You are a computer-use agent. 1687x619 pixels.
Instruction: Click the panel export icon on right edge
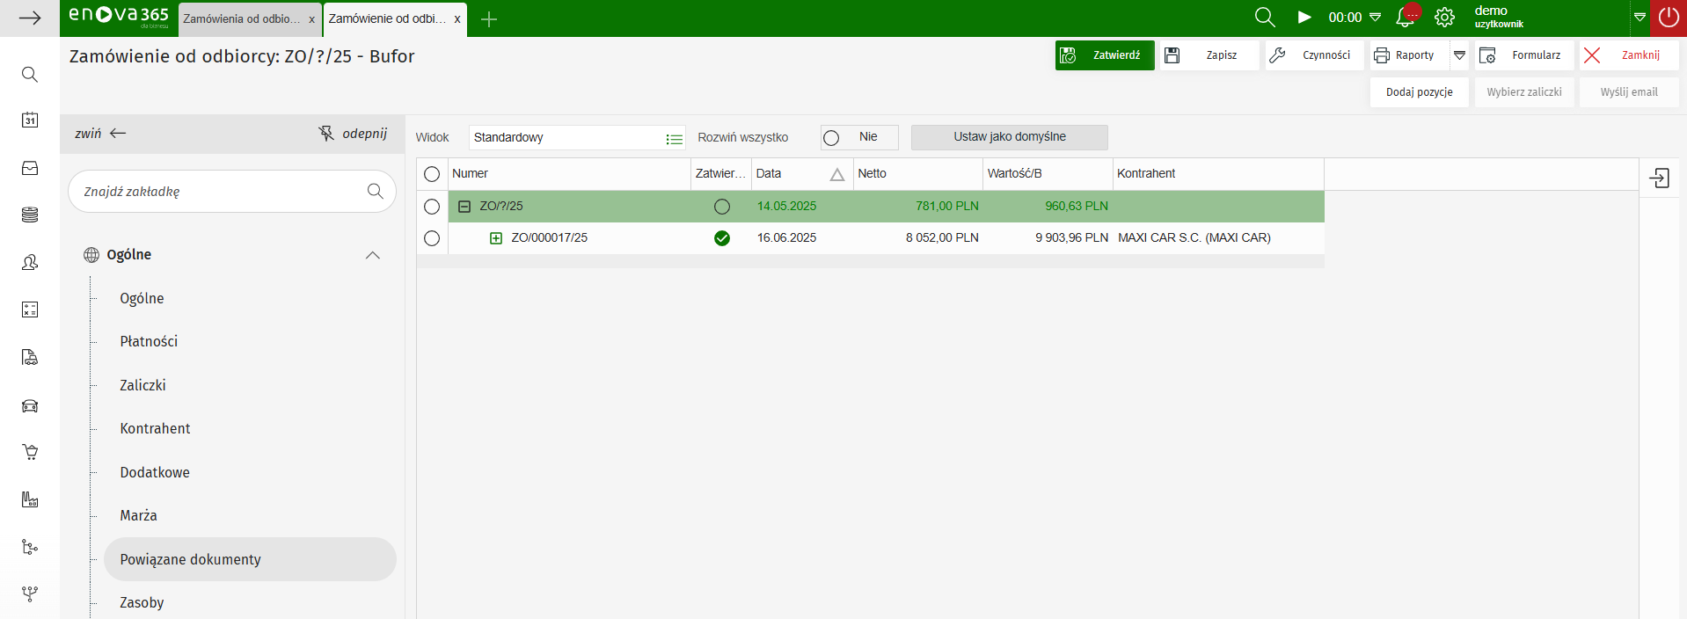pos(1659,178)
